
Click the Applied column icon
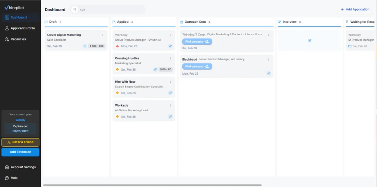coord(114,22)
